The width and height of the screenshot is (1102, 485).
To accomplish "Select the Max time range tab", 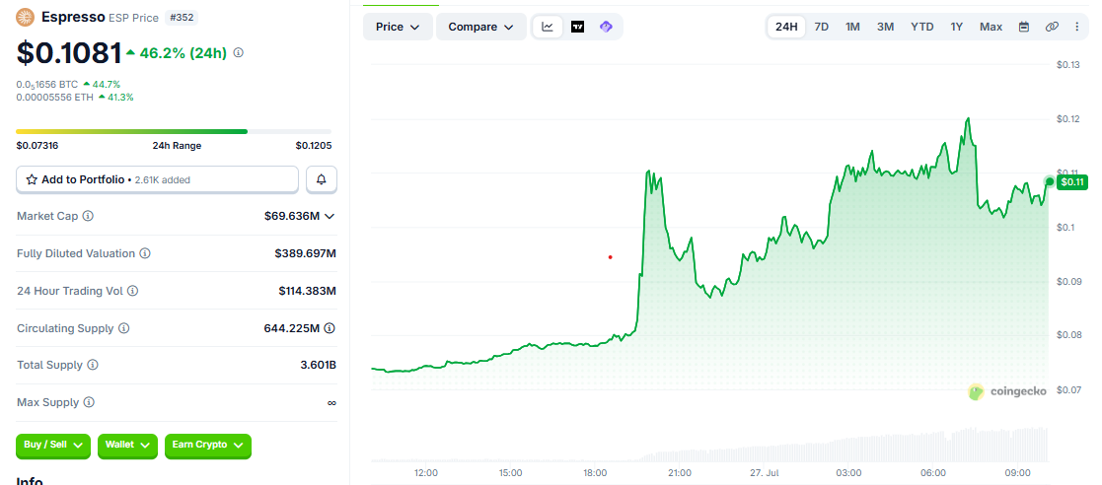I will click(x=991, y=27).
